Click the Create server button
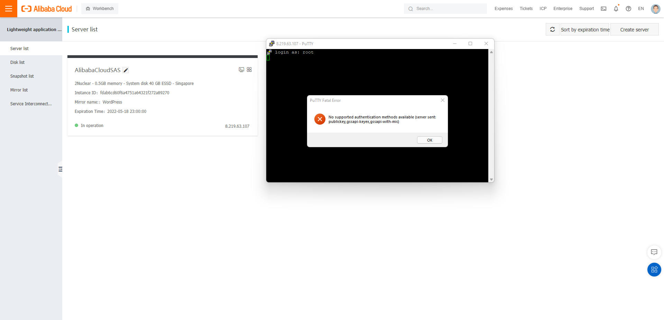Screen dimensions: 664x320 [634, 29]
